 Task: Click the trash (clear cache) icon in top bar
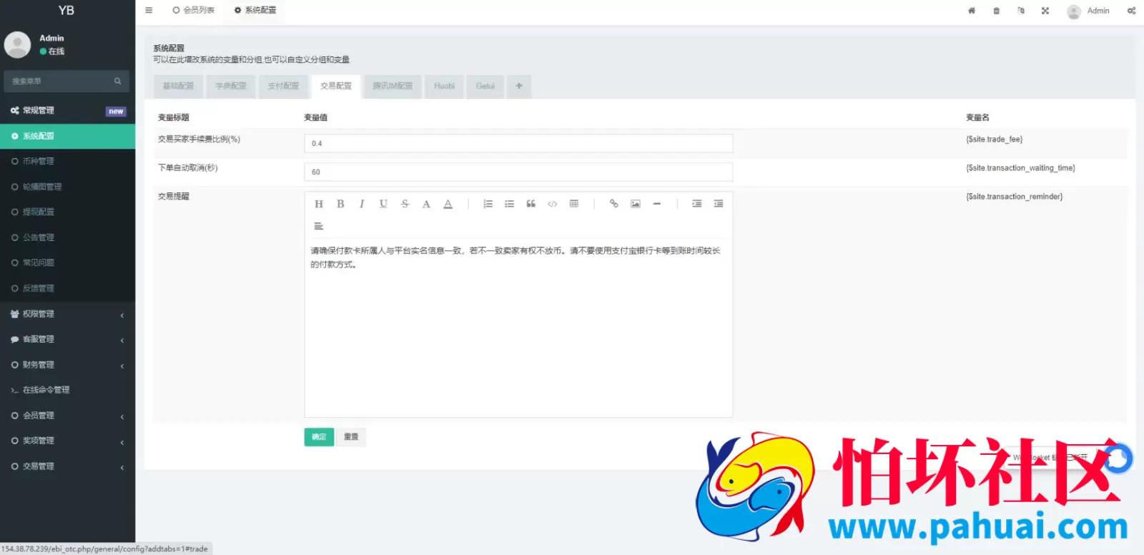996,11
